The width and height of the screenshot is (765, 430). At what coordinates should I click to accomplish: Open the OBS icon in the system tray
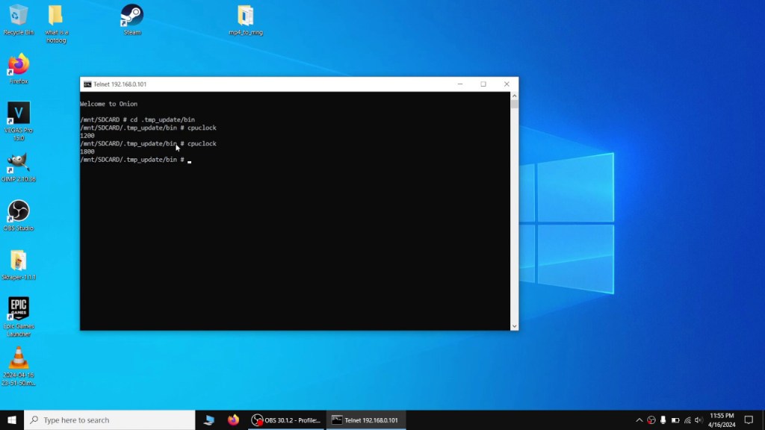pyautogui.click(x=651, y=420)
